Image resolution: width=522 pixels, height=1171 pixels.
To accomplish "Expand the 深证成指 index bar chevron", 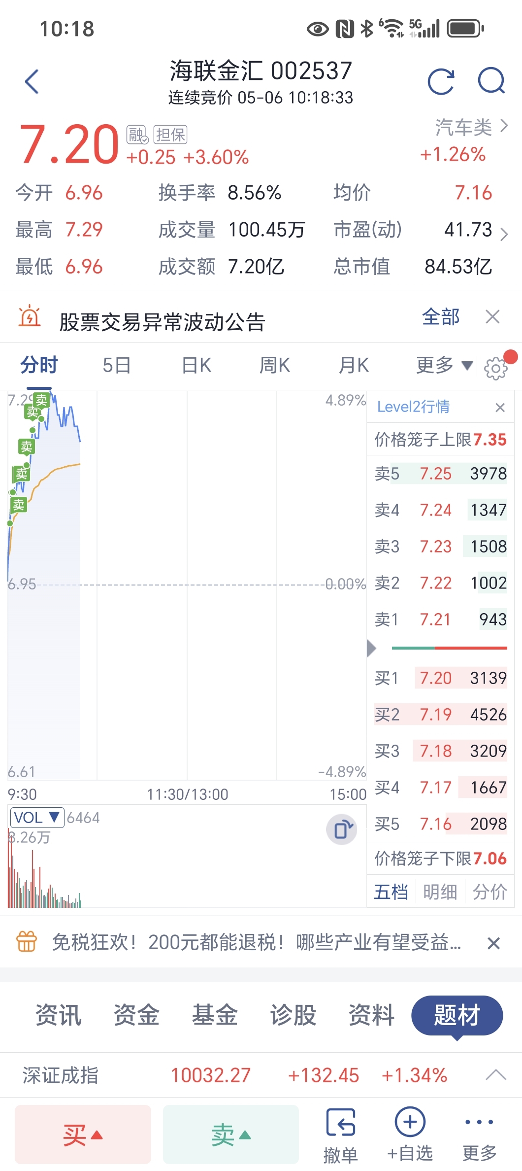I will coord(496,1075).
